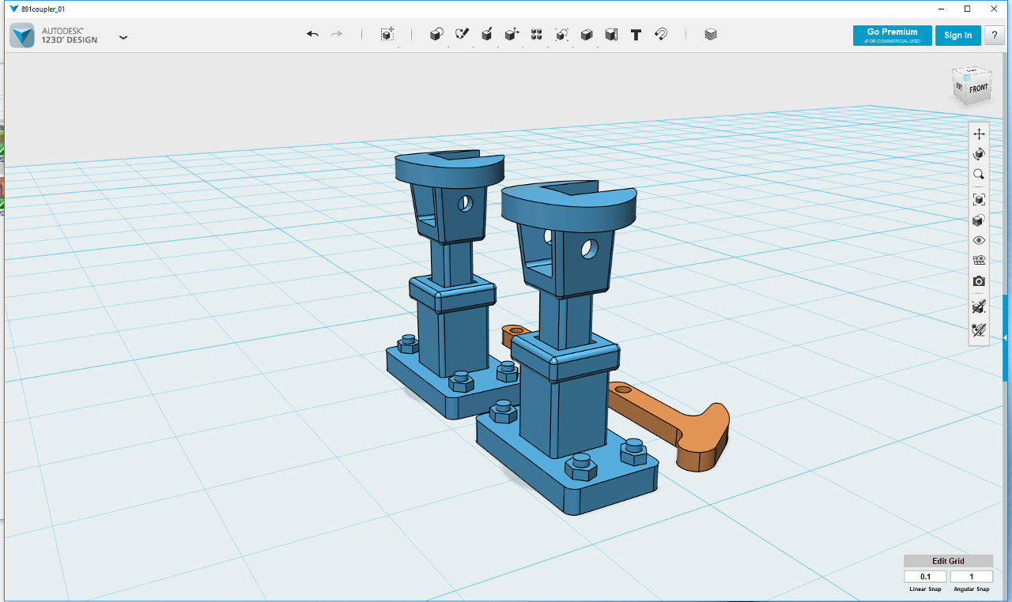Click the Angular Snap value field

(972, 577)
